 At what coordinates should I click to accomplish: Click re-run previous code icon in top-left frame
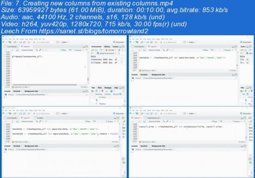70,50
